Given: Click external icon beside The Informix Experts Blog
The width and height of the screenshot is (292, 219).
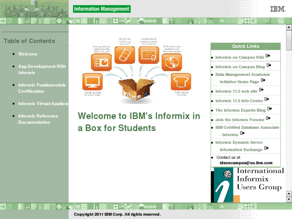Looking at the screenshot, I should pyautogui.click(x=270, y=108).
